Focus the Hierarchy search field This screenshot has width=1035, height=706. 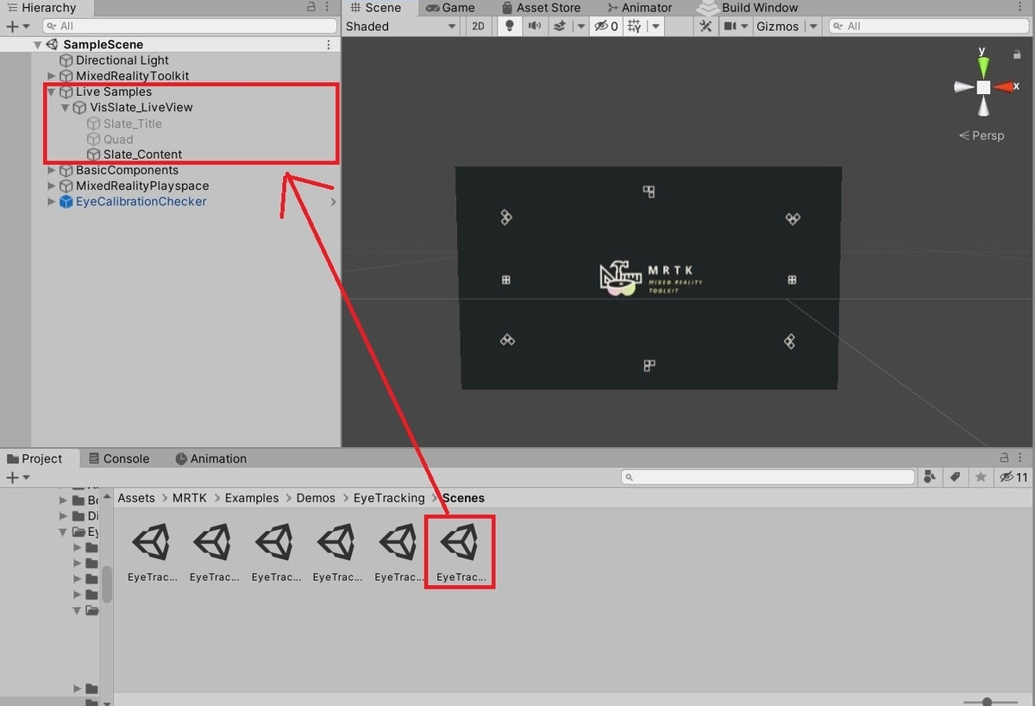(189, 27)
